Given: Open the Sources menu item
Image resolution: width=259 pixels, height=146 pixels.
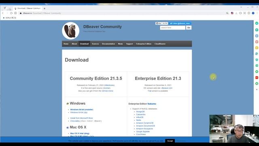Looking at the screenshot, I should tap(96, 44).
